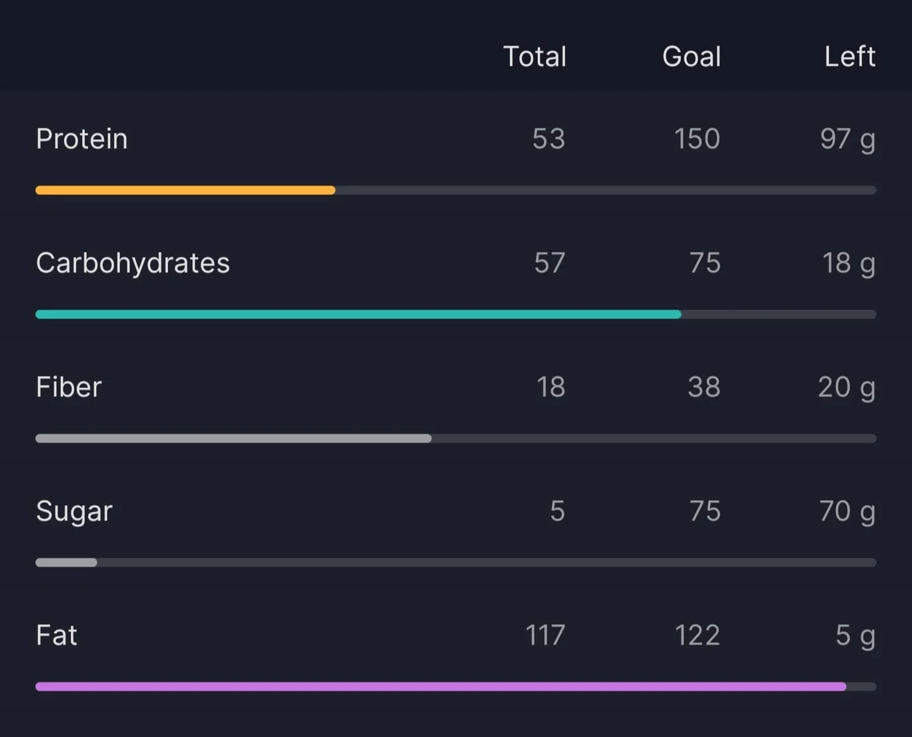Screen dimensions: 912x737
Task: Click the Goal column header
Action: tap(692, 56)
